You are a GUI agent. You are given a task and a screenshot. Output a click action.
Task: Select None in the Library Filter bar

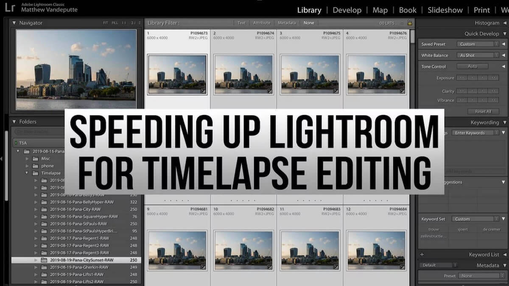pos(309,23)
